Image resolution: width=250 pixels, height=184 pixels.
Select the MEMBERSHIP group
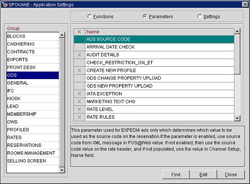33,114
